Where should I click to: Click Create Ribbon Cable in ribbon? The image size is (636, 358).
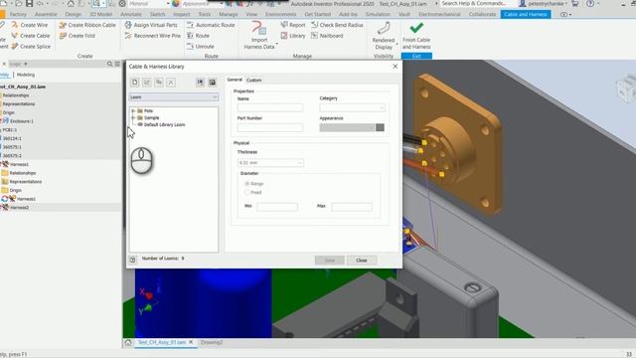pyautogui.click(x=87, y=25)
